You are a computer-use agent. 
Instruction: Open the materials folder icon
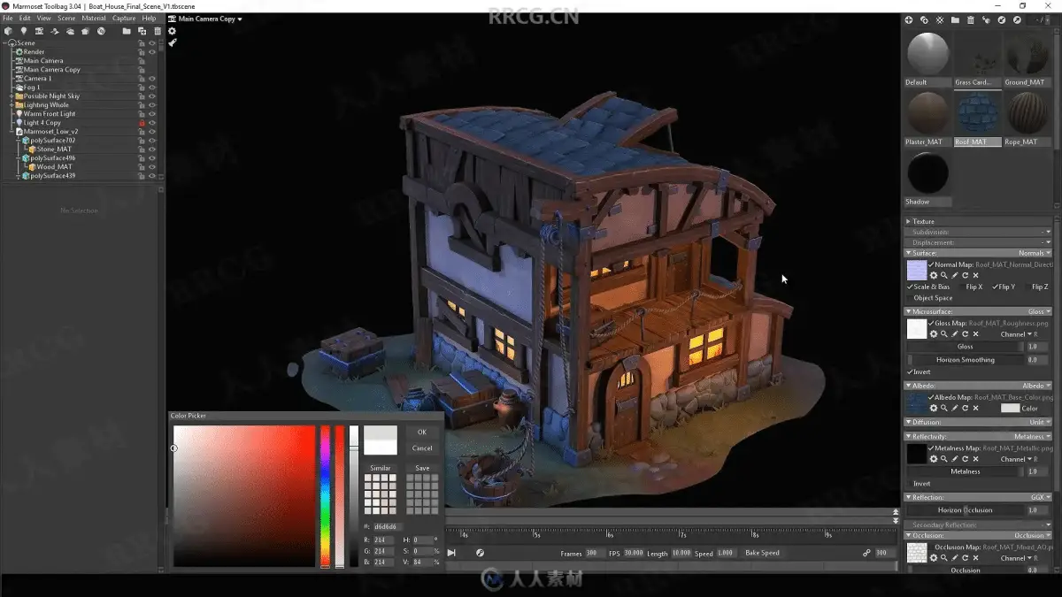pos(955,19)
